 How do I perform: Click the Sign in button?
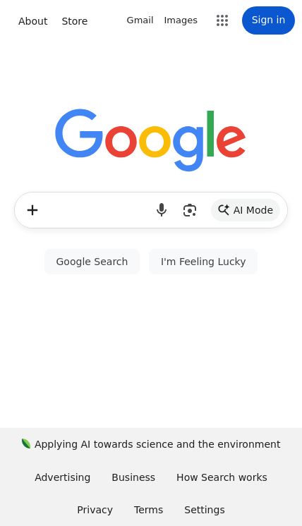(268, 20)
